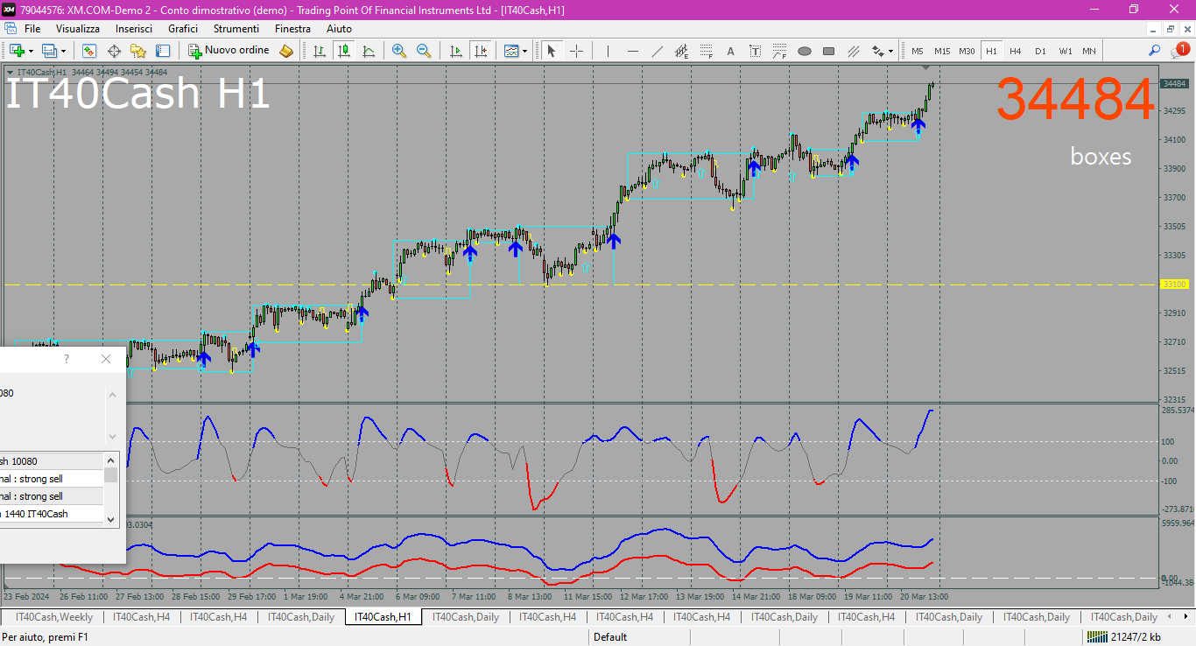The image size is (1196, 646).
Task: Click the Nuovo ordine button
Action: click(229, 51)
